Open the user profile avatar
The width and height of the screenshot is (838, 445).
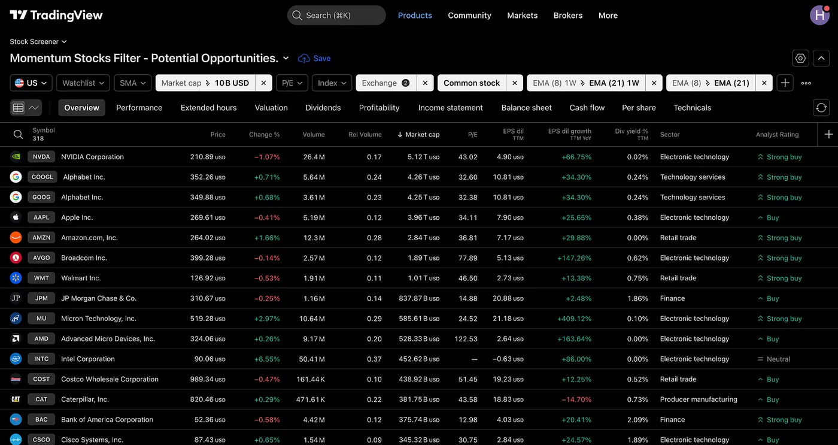(819, 15)
